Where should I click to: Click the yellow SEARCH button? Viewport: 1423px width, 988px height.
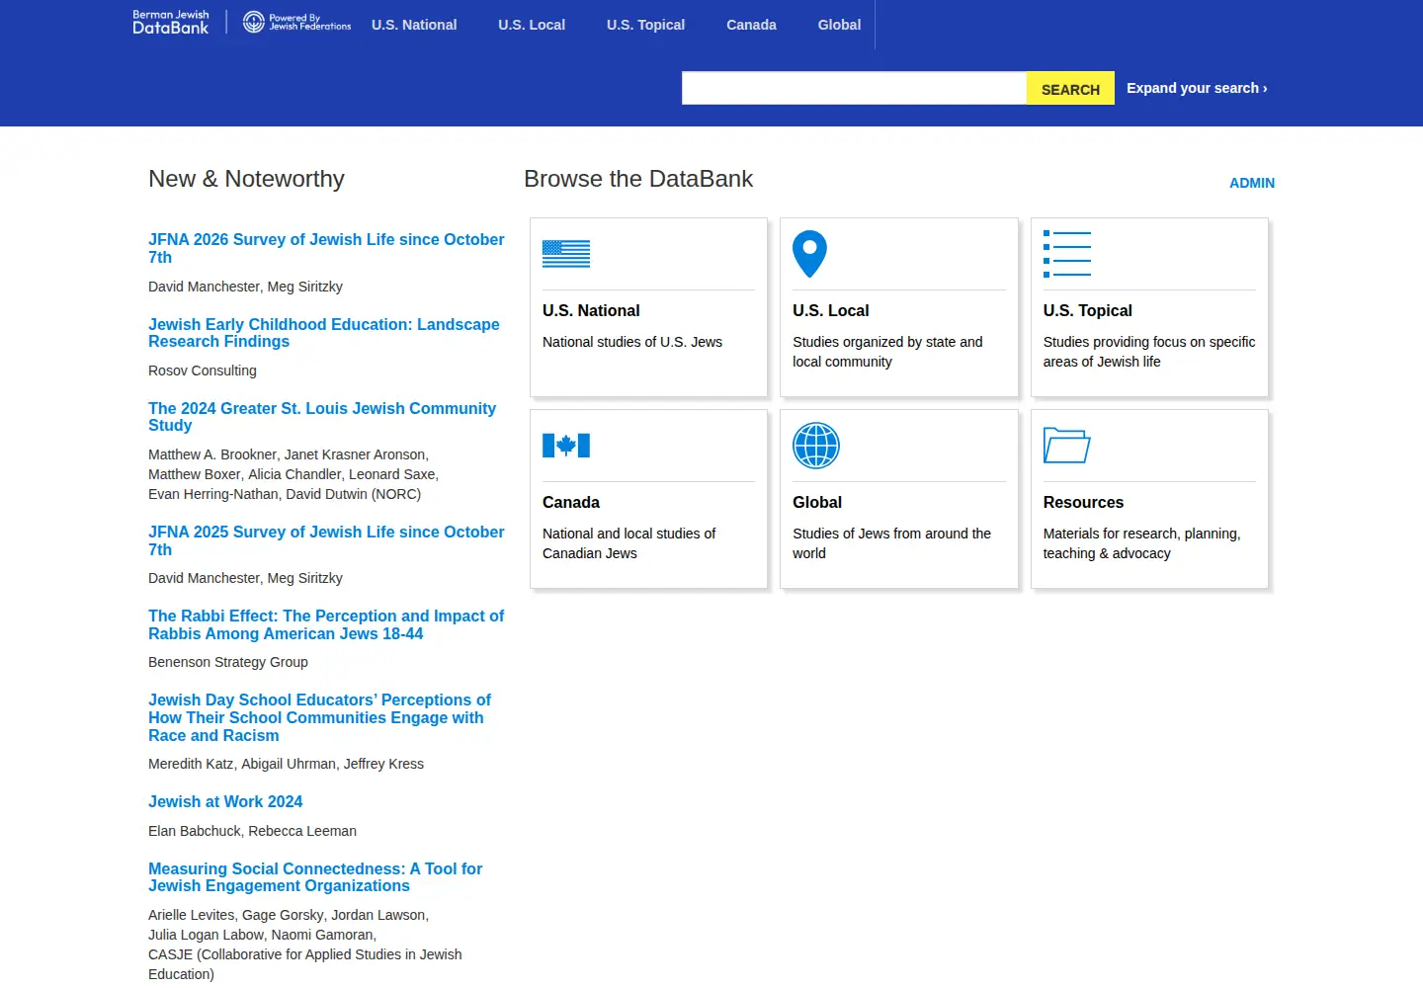[x=1070, y=88]
